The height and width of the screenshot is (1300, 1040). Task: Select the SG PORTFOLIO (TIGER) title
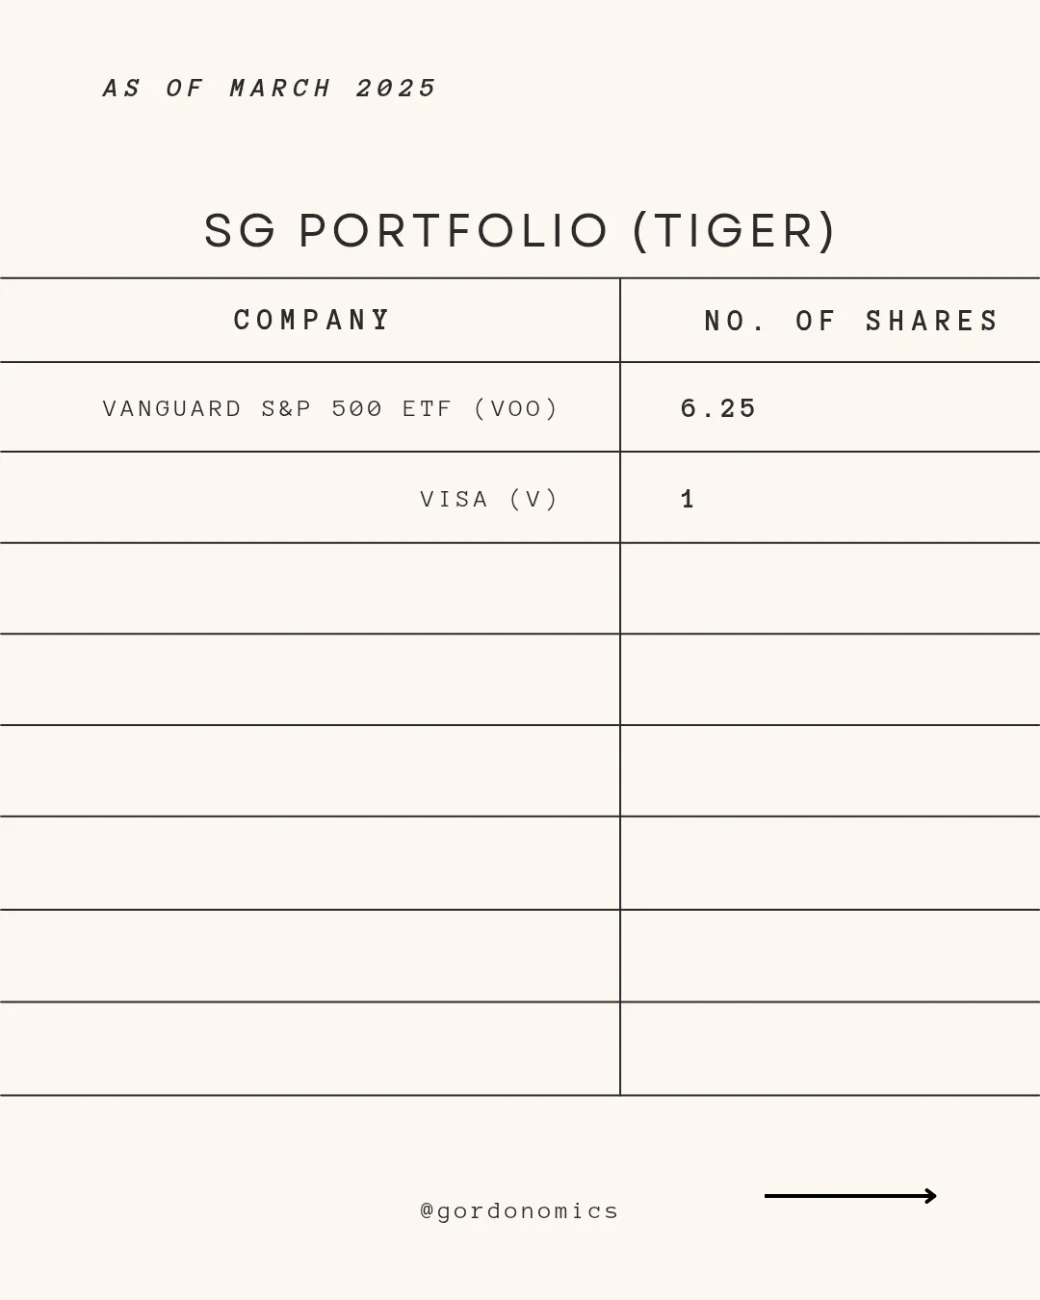pos(519,231)
